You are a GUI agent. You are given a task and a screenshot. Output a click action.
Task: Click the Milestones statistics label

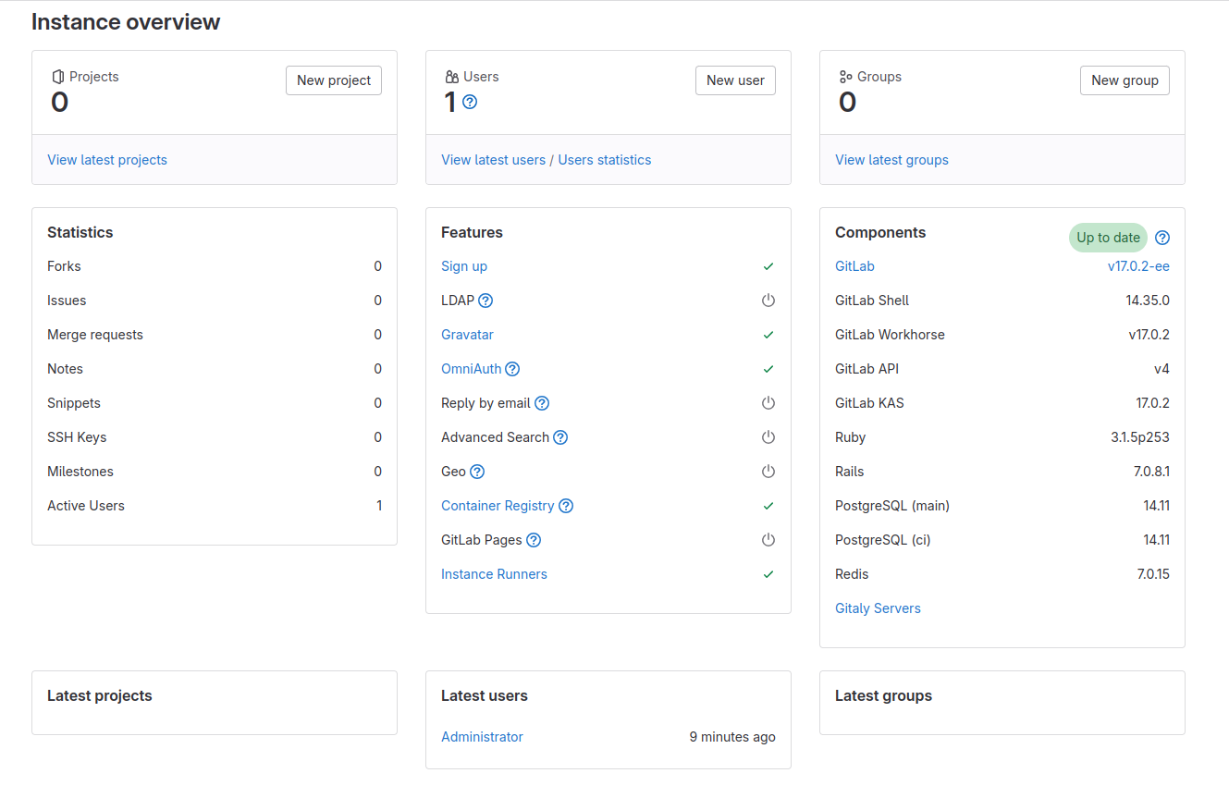coord(80,472)
